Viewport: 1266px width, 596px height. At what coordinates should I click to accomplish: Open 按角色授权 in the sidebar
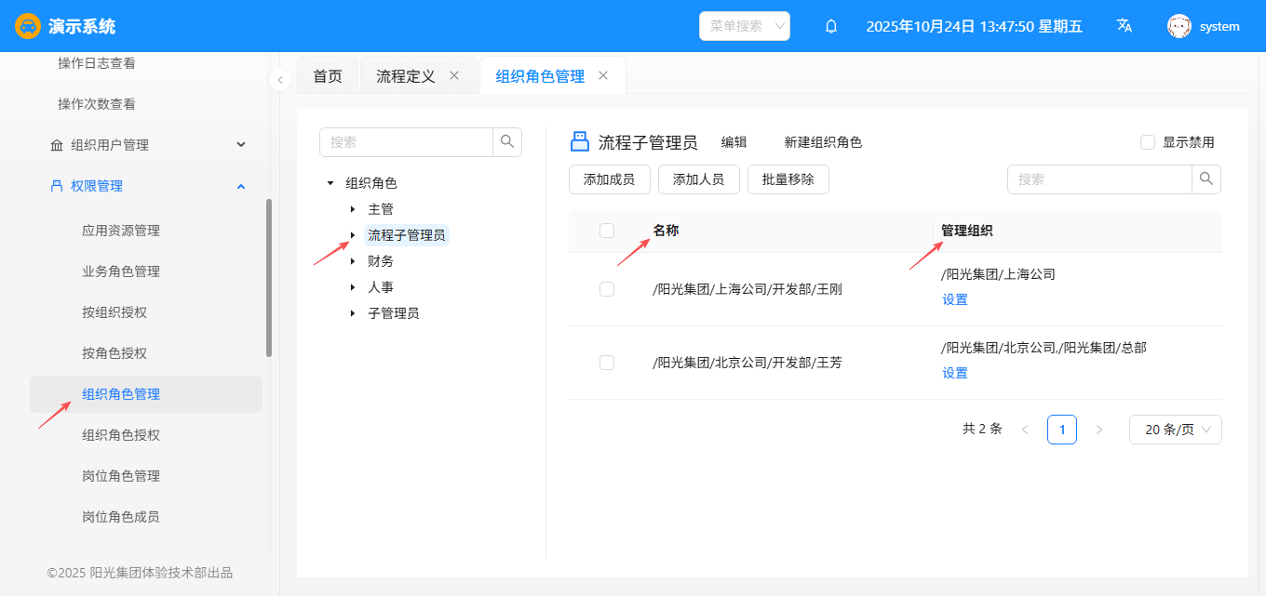[x=114, y=353]
